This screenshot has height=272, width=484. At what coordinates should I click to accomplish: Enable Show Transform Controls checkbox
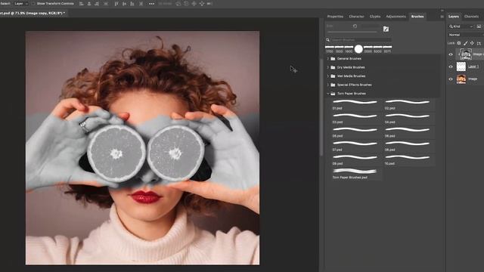[33, 4]
